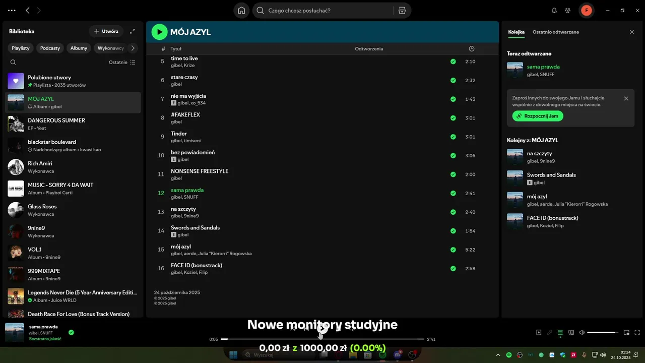Toggle the queue icon in the player bar

[560, 333]
